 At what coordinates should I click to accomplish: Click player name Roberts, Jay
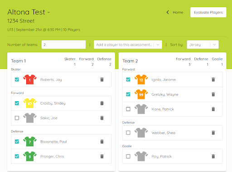coord(51,79)
